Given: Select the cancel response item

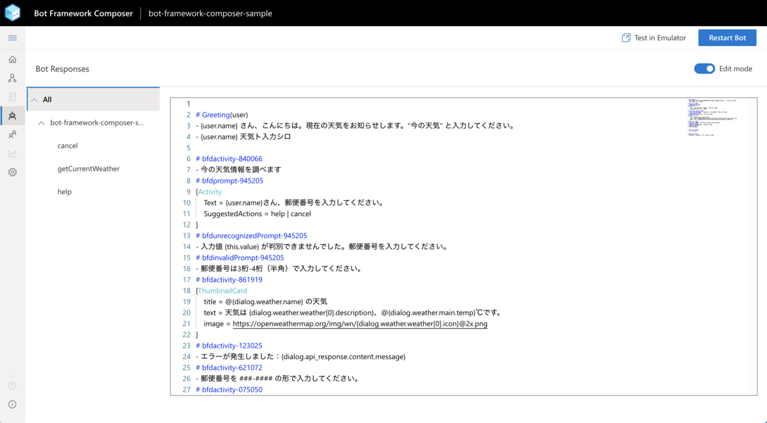Looking at the screenshot, I should [x=67, y=145].
